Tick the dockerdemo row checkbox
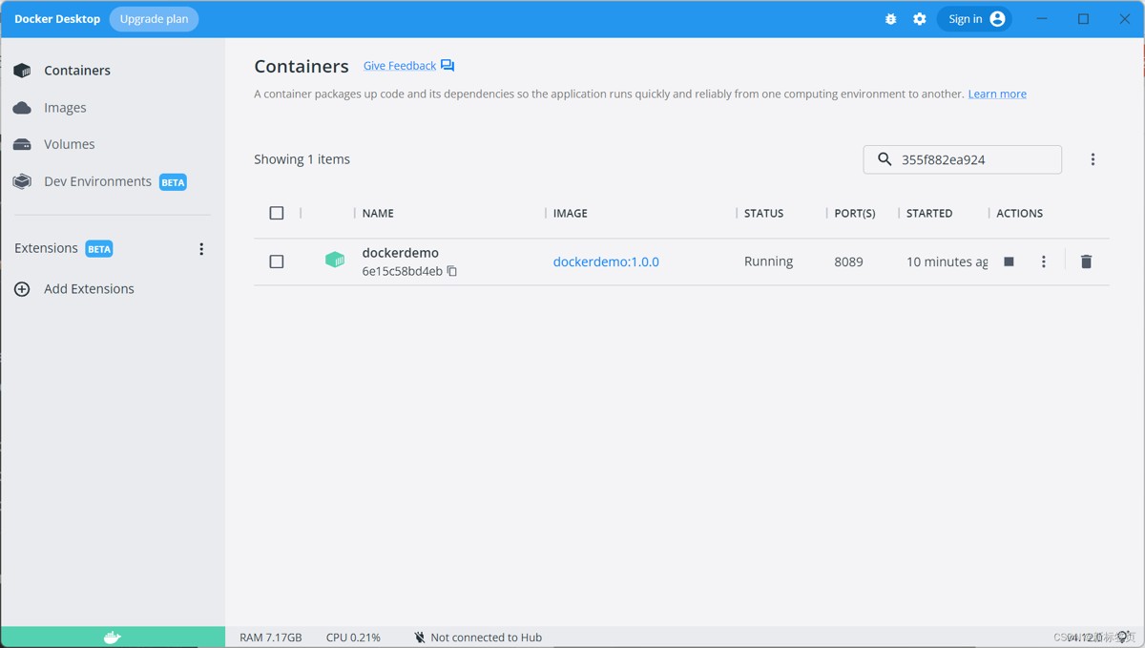1145x648 pixels. pos(277,261)
